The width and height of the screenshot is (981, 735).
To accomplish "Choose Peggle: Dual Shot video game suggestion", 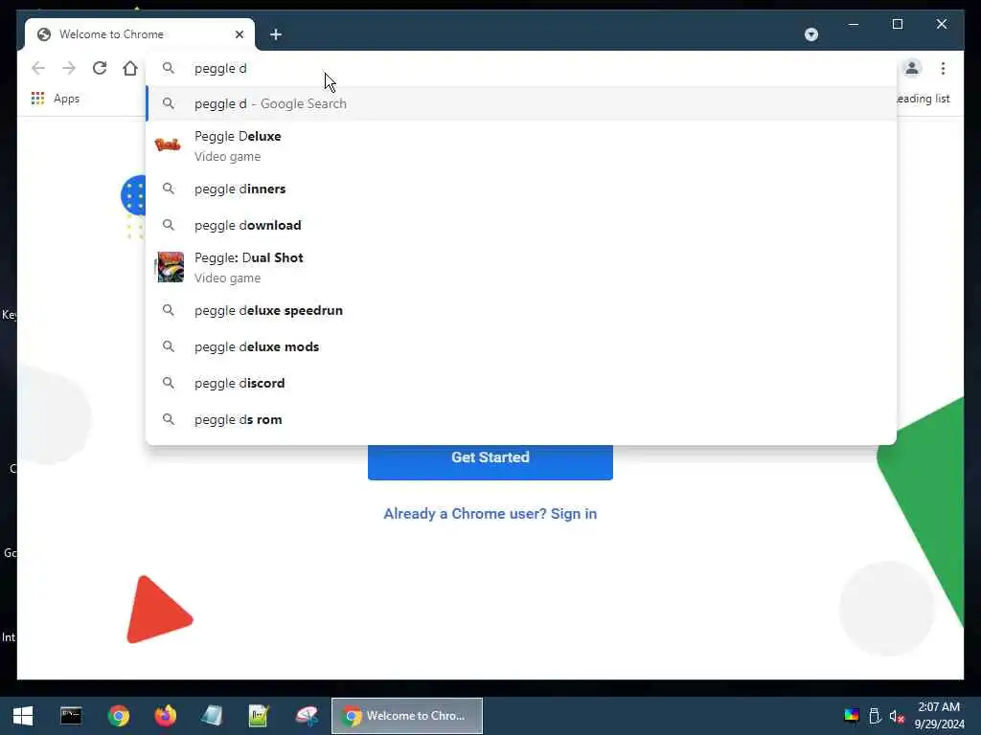I will click(521, 268).
